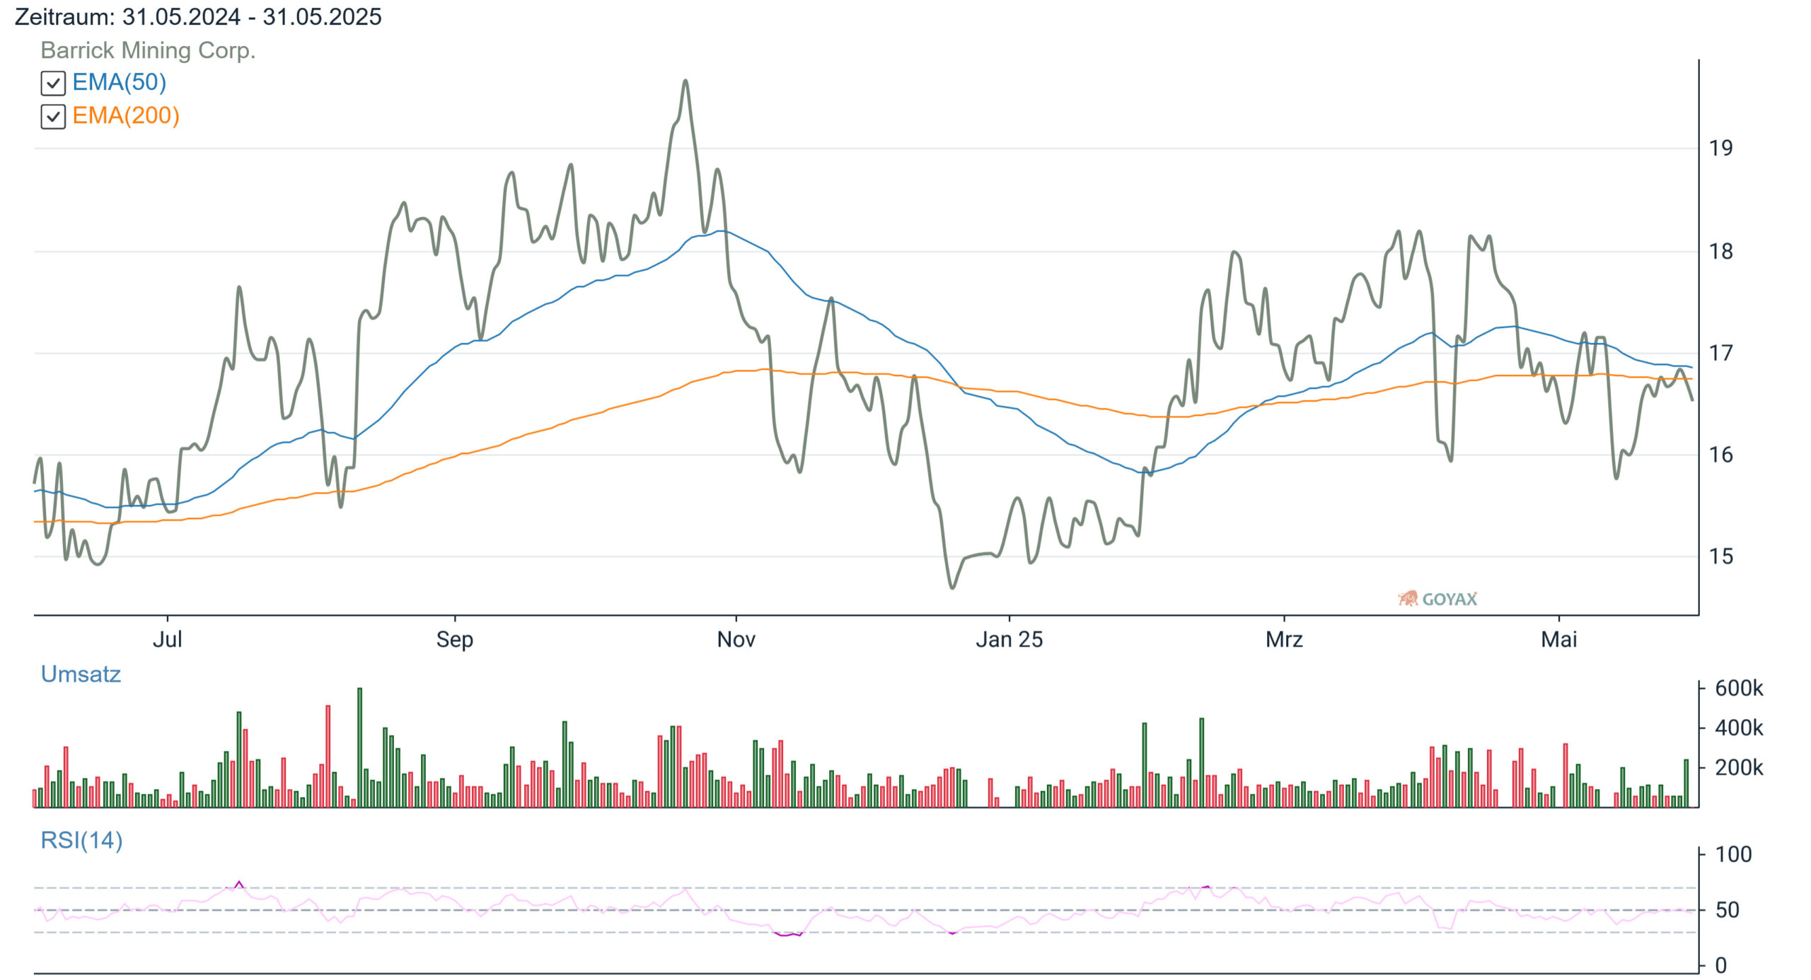
Task: Click the 16 price axis label
Action: [1721, 455]
